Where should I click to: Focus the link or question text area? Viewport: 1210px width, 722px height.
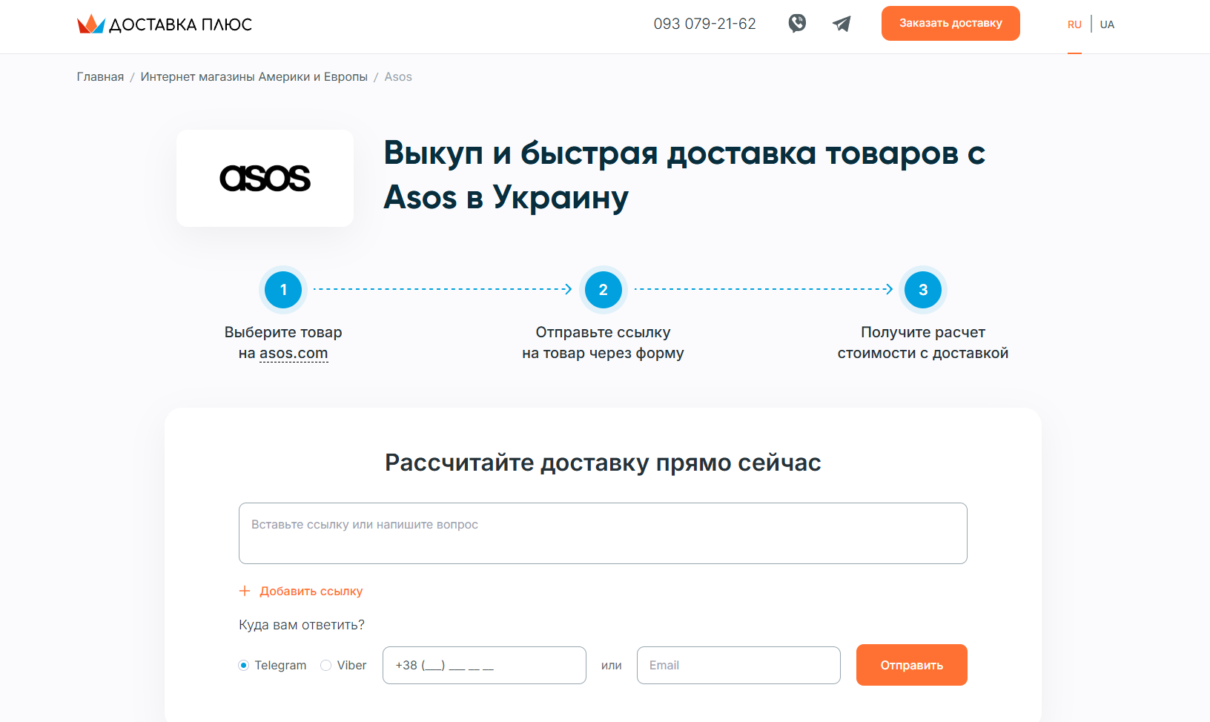[603, 534]
